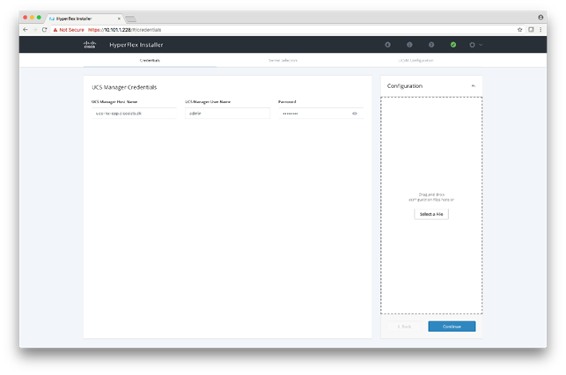Go forward with browser forward arrow
The height and width of the screenshot is (375, 566).
(x=35, y=30)
